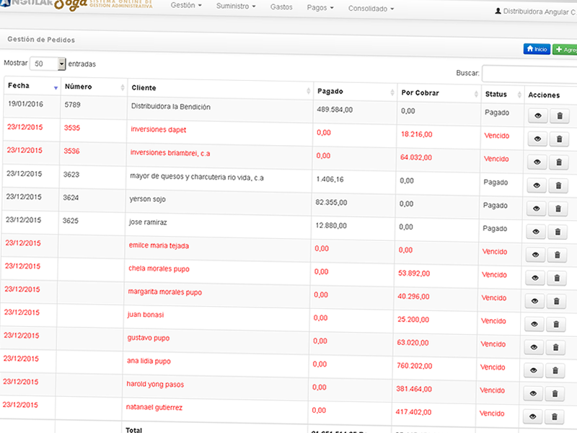Click trash icon for ana lidia pupo
Screen dimensions: 577x433
coord(556,370)
